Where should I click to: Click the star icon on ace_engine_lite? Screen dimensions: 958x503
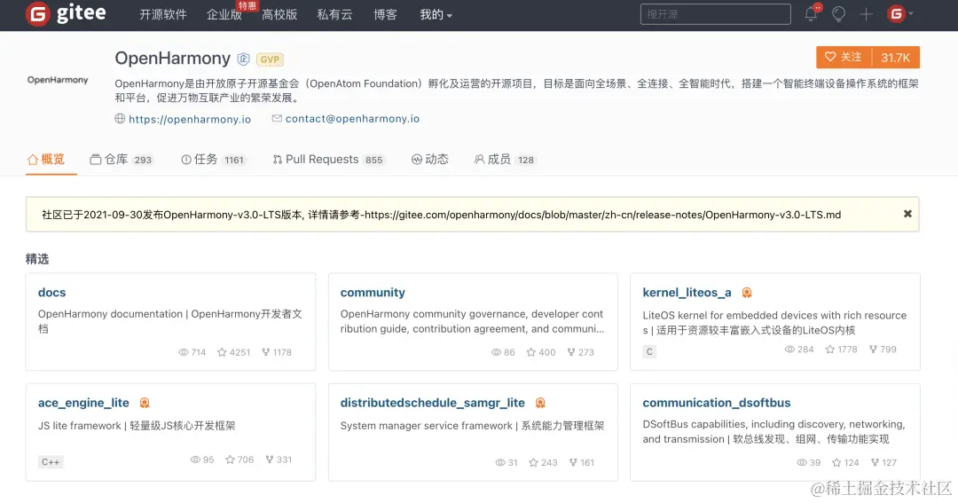pos(230,460)
